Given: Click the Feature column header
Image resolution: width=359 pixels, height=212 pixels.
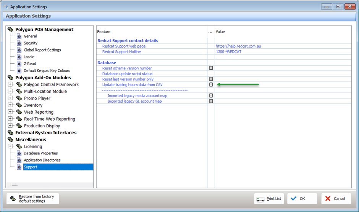Looking at the screenshot, I should (x=104, y=32).
